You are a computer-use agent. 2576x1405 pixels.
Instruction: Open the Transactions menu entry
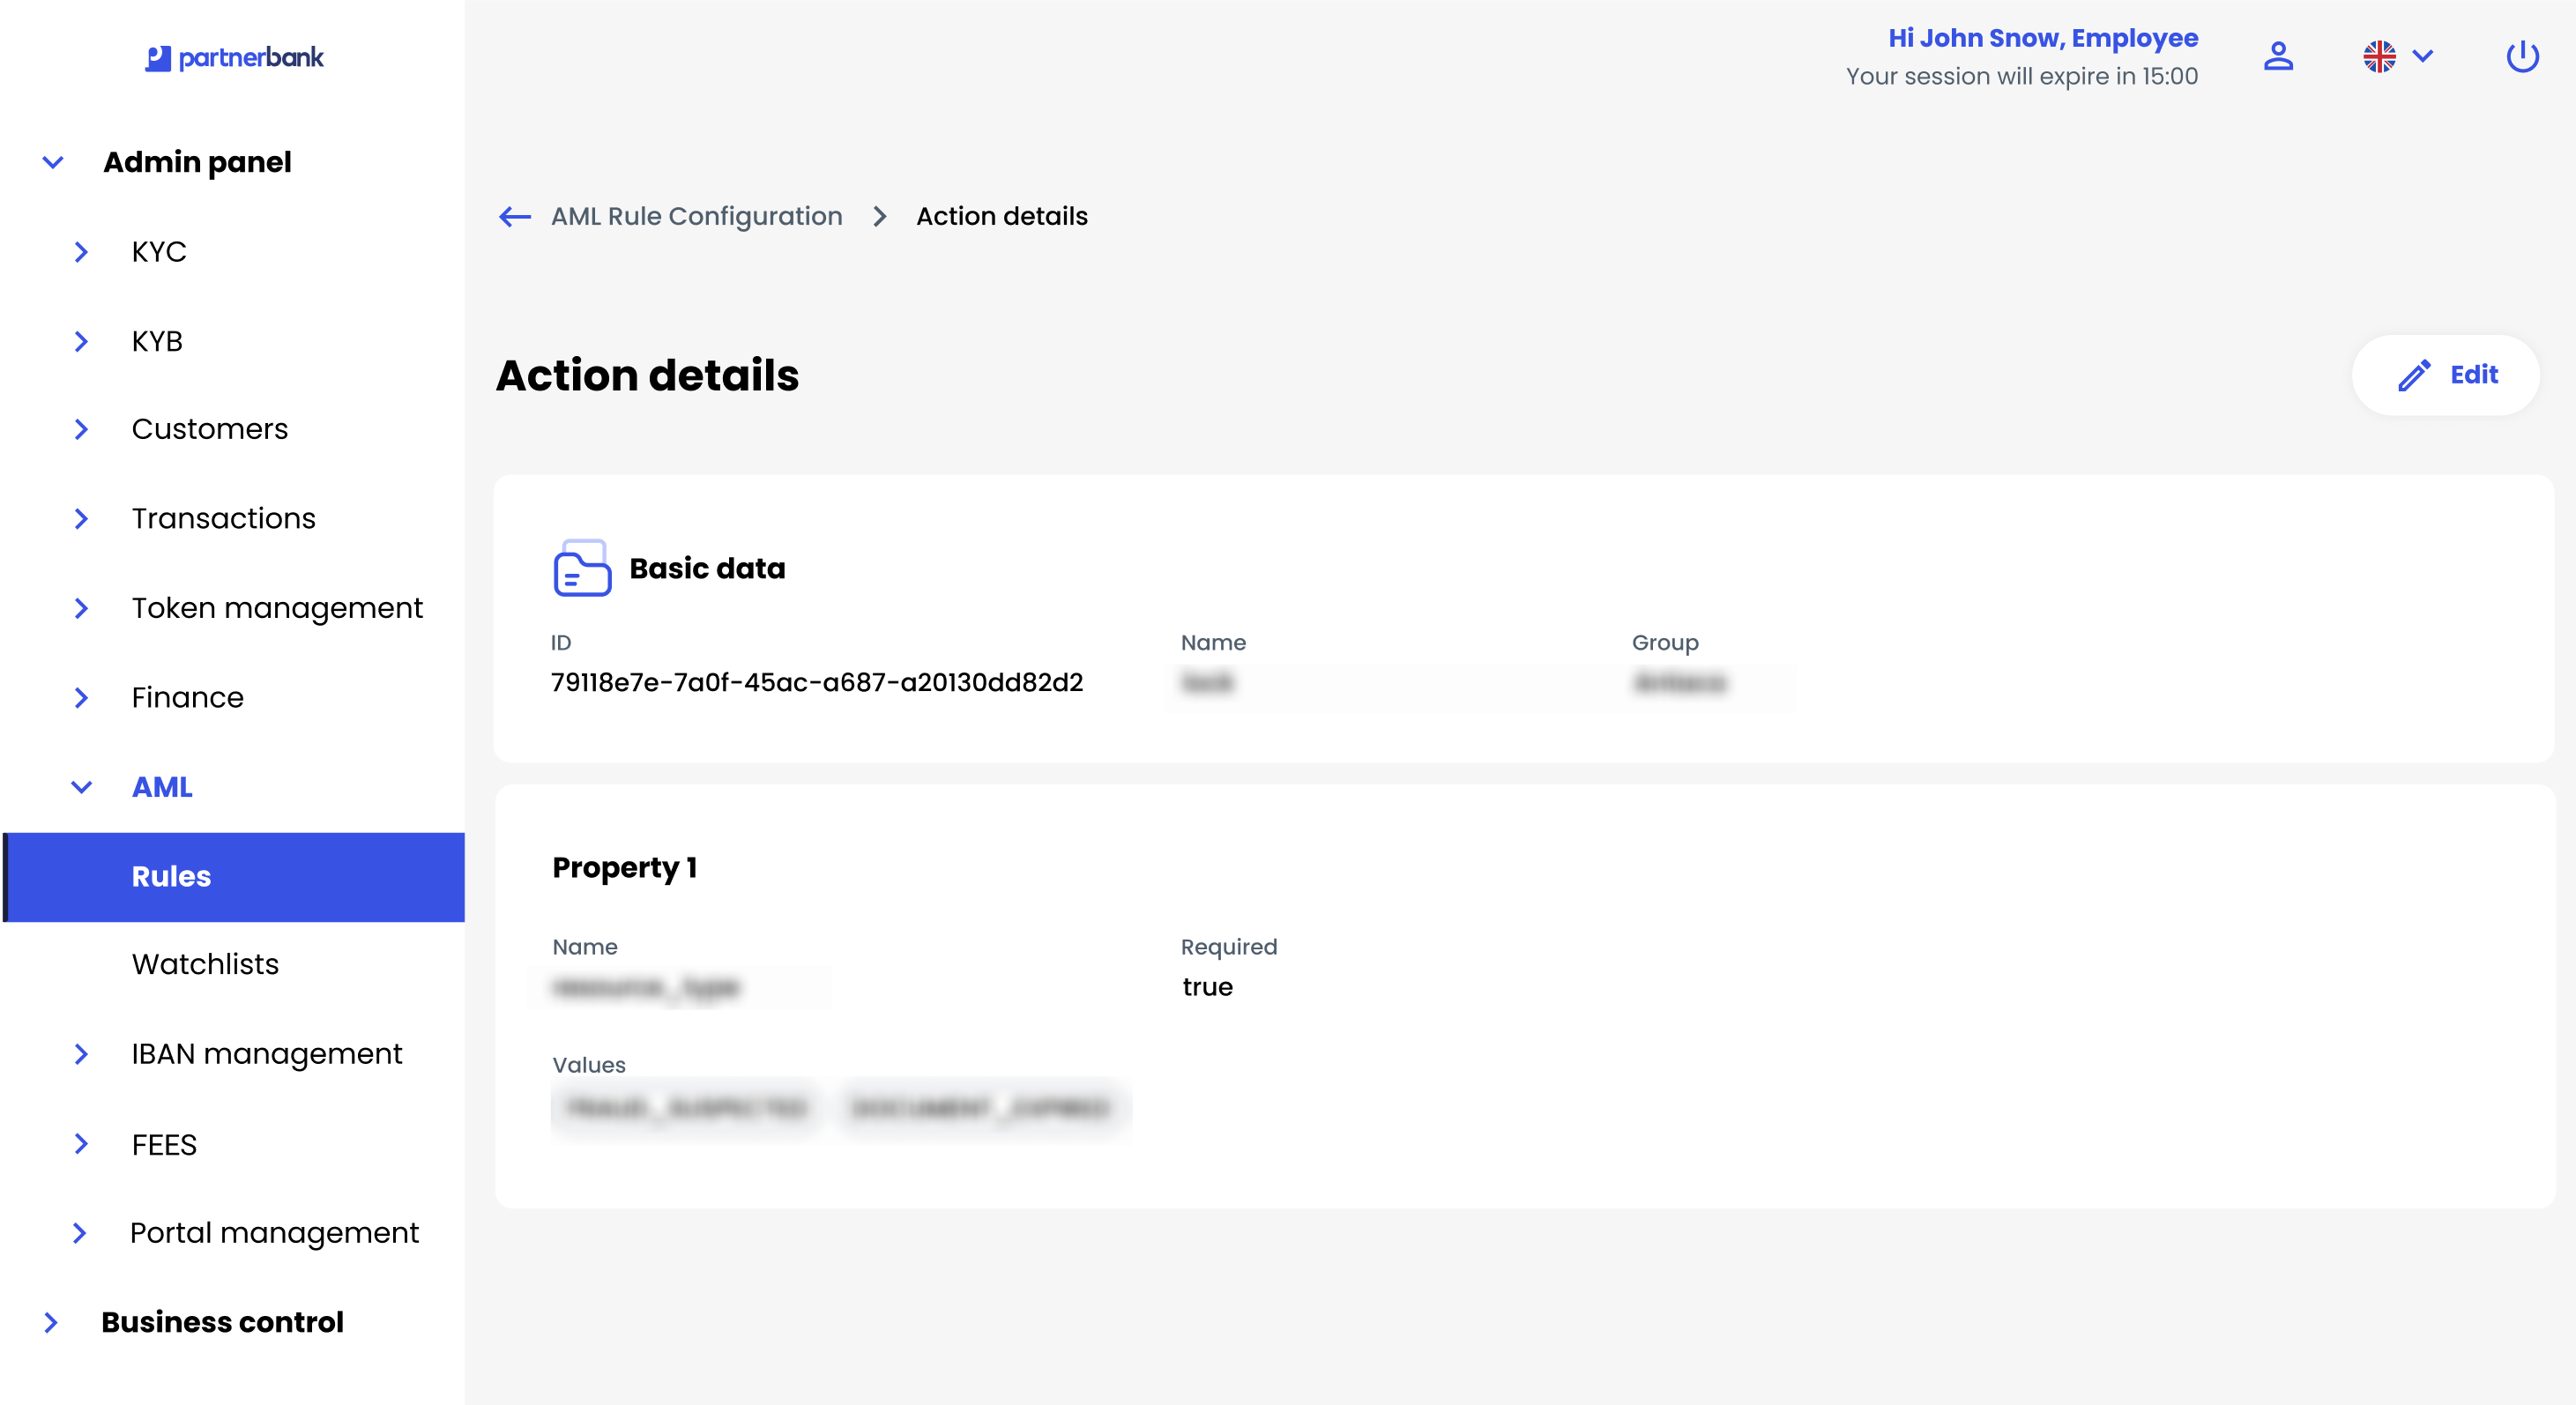[223, 518]
